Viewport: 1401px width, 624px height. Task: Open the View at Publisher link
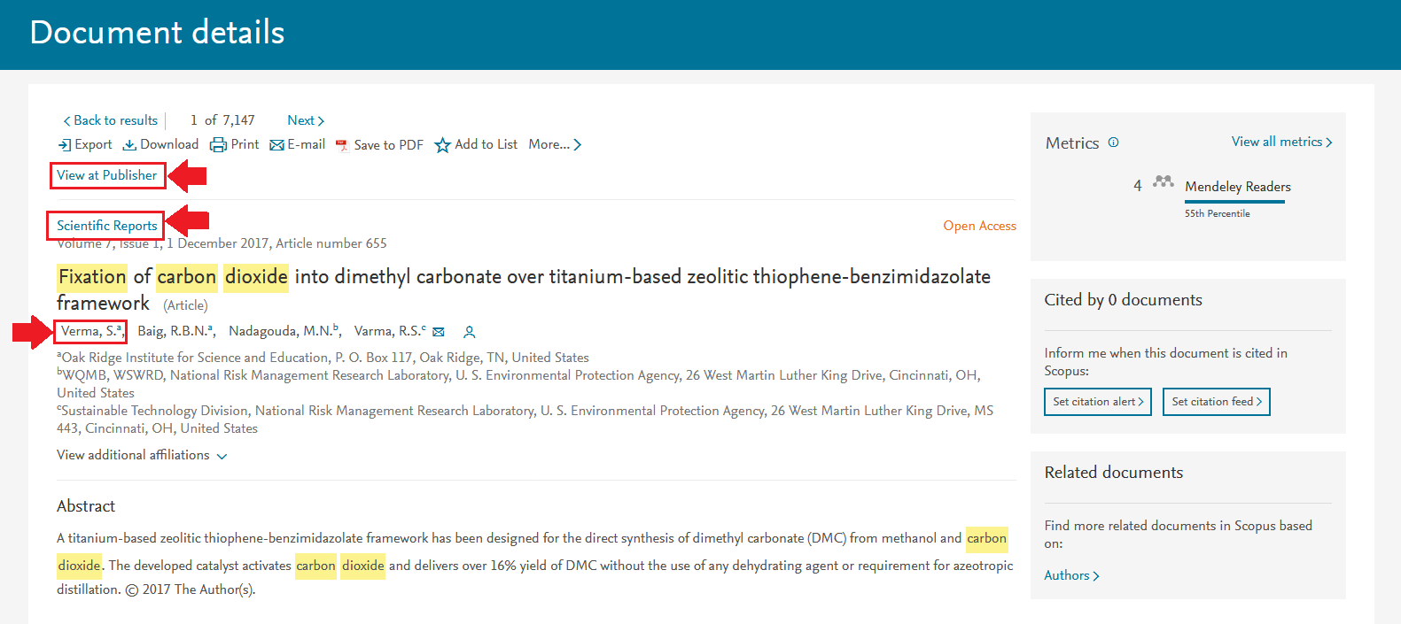coord(107,175)
